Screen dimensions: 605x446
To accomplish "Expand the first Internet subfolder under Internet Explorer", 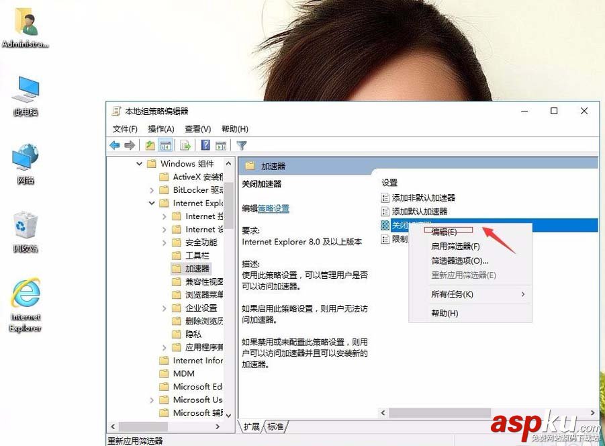I will pyautogui.click(x=164, y=216).
